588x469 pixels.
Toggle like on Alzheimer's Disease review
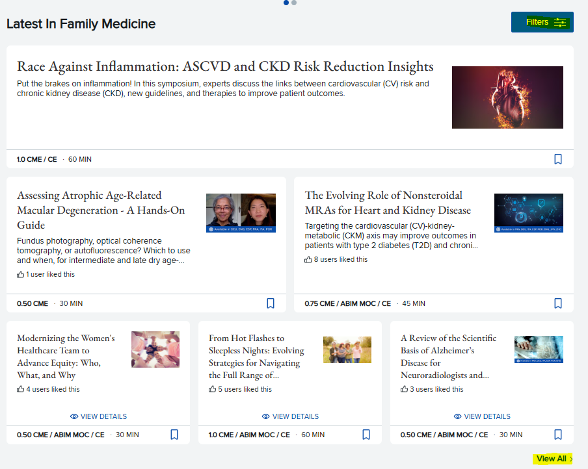pyautogui.click(x=405, y=390)
